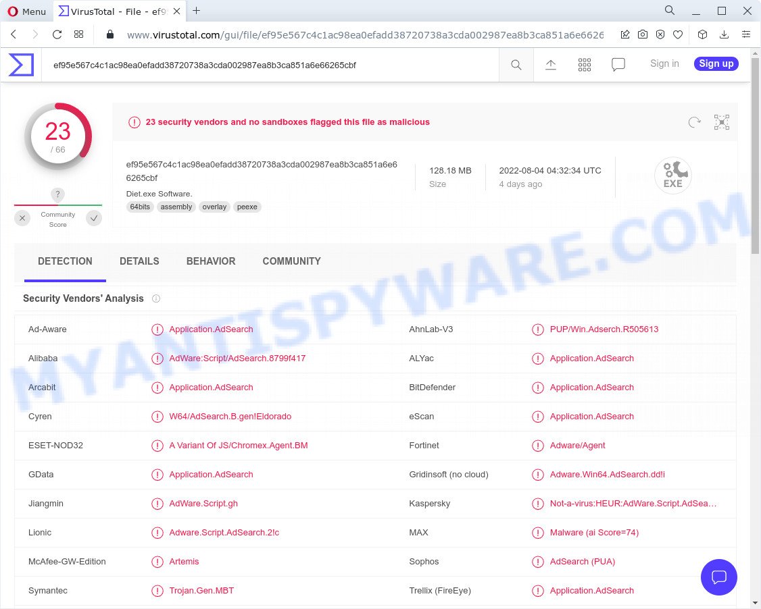Switch to the DETAILS tab

(x=139, y=261)
